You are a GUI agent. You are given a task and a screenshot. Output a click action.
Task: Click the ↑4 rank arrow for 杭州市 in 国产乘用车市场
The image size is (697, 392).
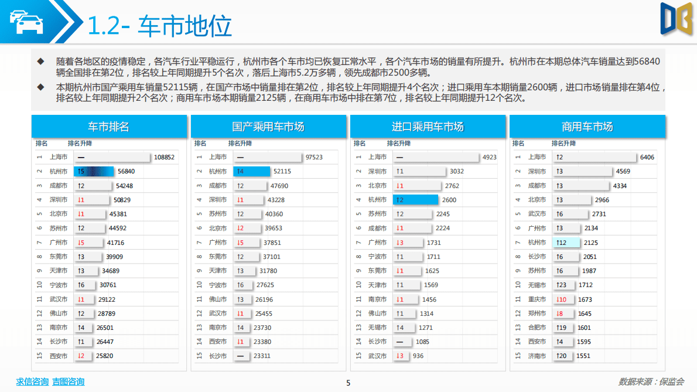pyautogui.click(x=240, y=171)
